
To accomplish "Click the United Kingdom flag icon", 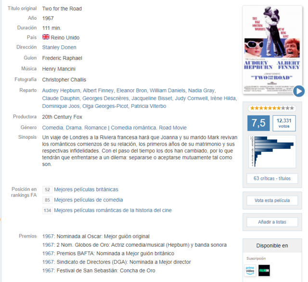I will [46, 37].
